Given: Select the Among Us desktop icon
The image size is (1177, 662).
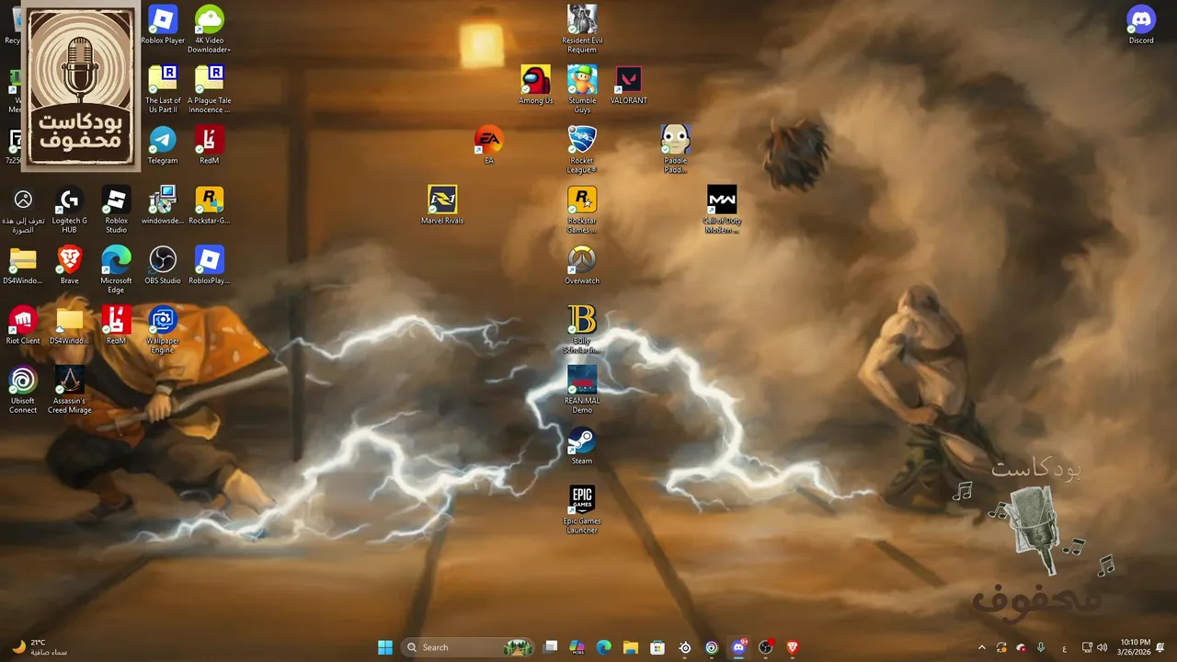Looking at the screenshot, I should [535, 85].
